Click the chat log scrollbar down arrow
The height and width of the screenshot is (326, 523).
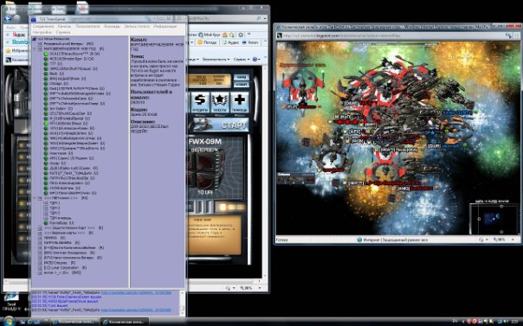pos(183,313)
